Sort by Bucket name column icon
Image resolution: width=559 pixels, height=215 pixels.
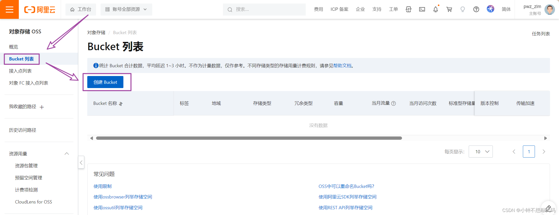pos(121,104)
